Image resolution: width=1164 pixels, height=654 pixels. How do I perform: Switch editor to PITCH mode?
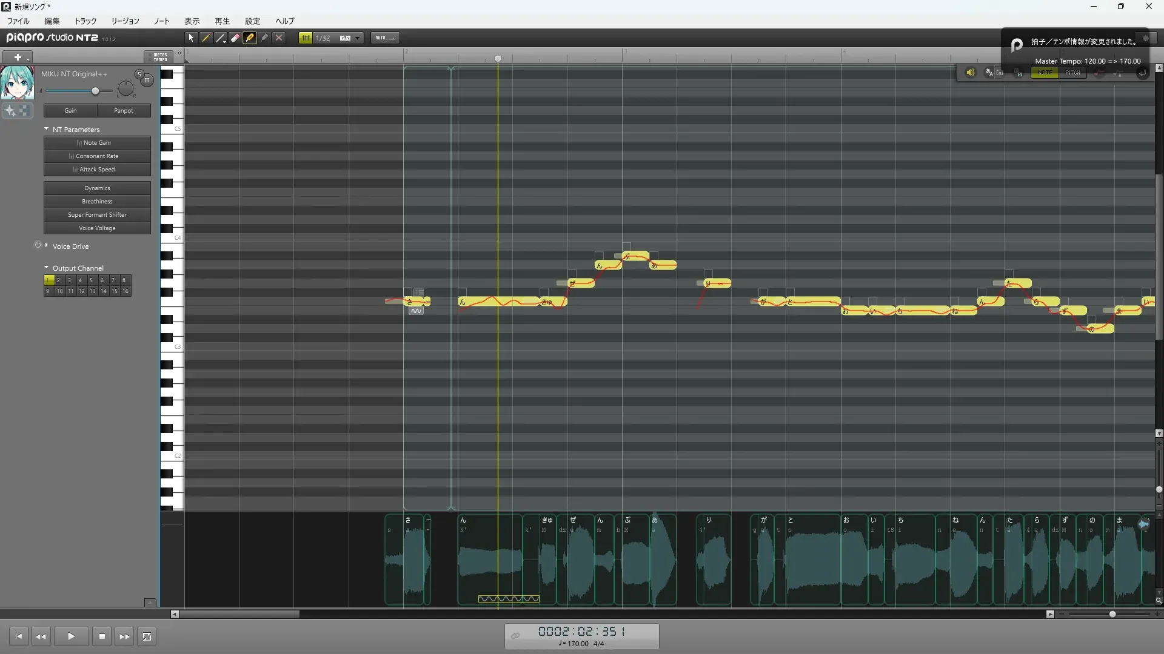(x=1072, y=73)
